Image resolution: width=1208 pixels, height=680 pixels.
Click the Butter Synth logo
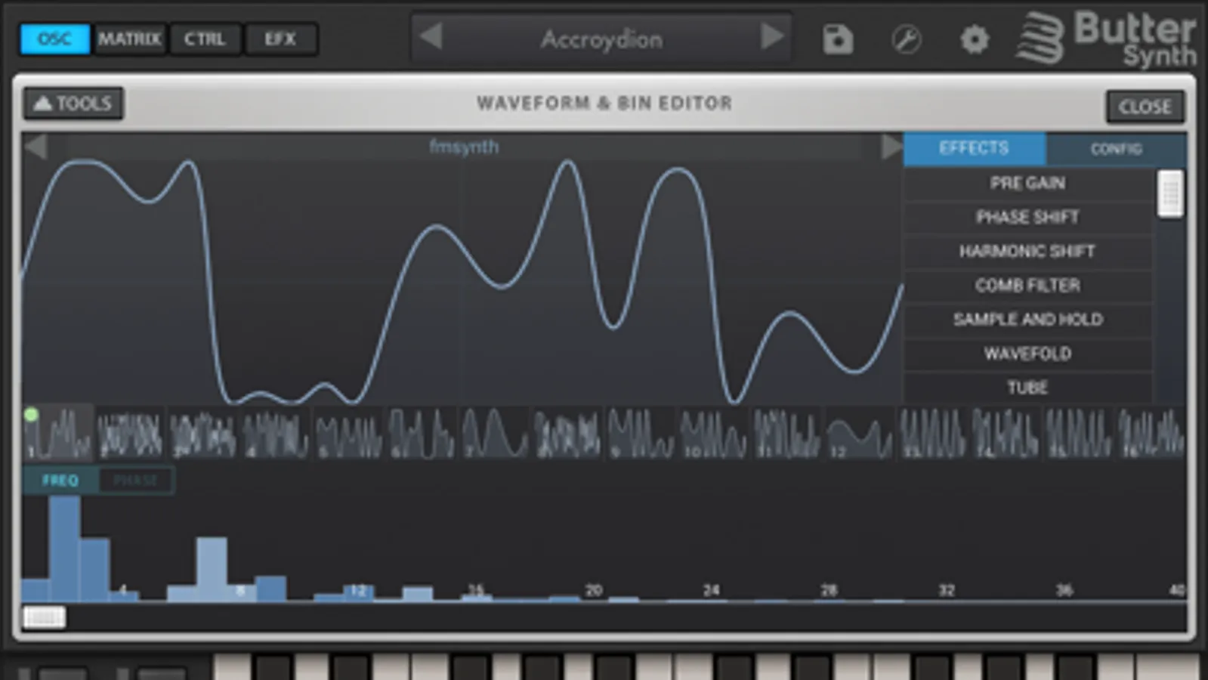point(1107,38)
